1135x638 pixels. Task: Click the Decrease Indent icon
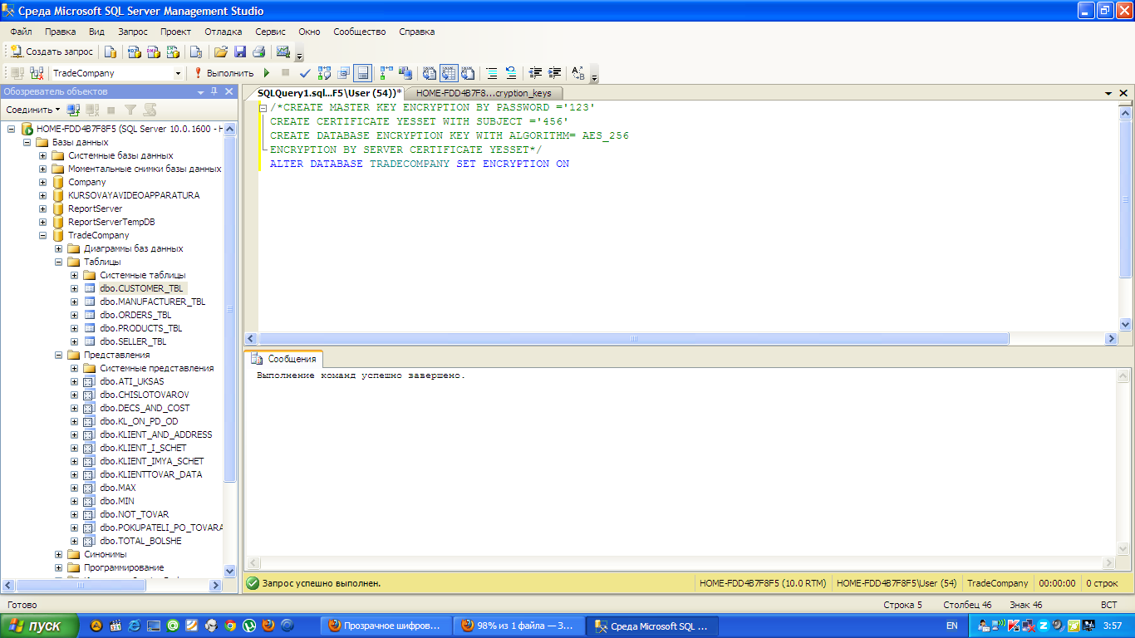535,73
